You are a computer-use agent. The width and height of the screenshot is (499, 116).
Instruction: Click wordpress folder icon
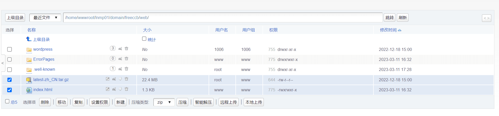29,49
